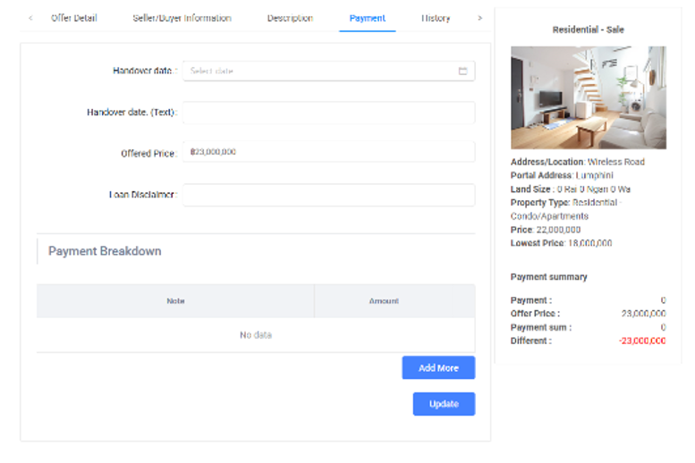
Task: Click the Offered Price field
Action: pos(328,152)
